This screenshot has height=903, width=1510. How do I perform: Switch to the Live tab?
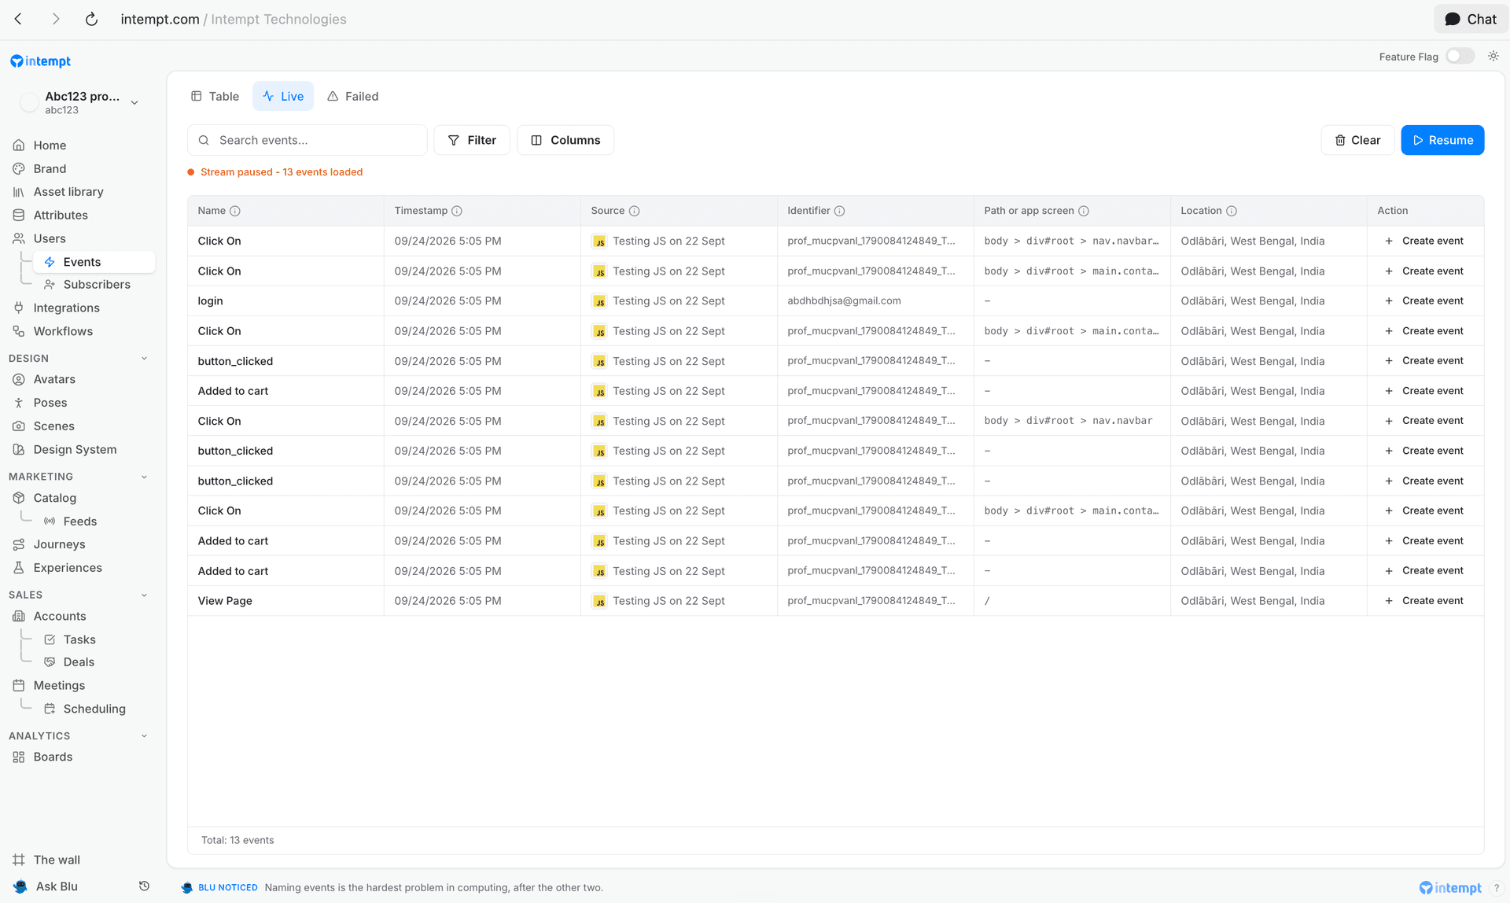[283, 97]
